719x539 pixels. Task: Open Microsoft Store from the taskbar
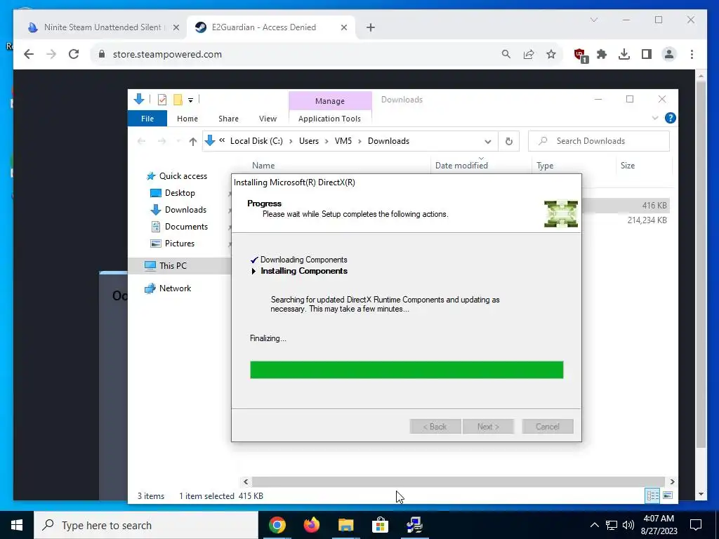coord(380,525)
